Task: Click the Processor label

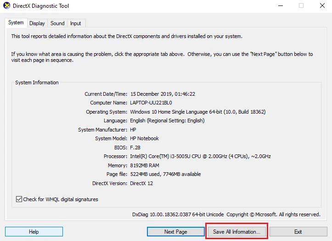Action: click(115, 156)
